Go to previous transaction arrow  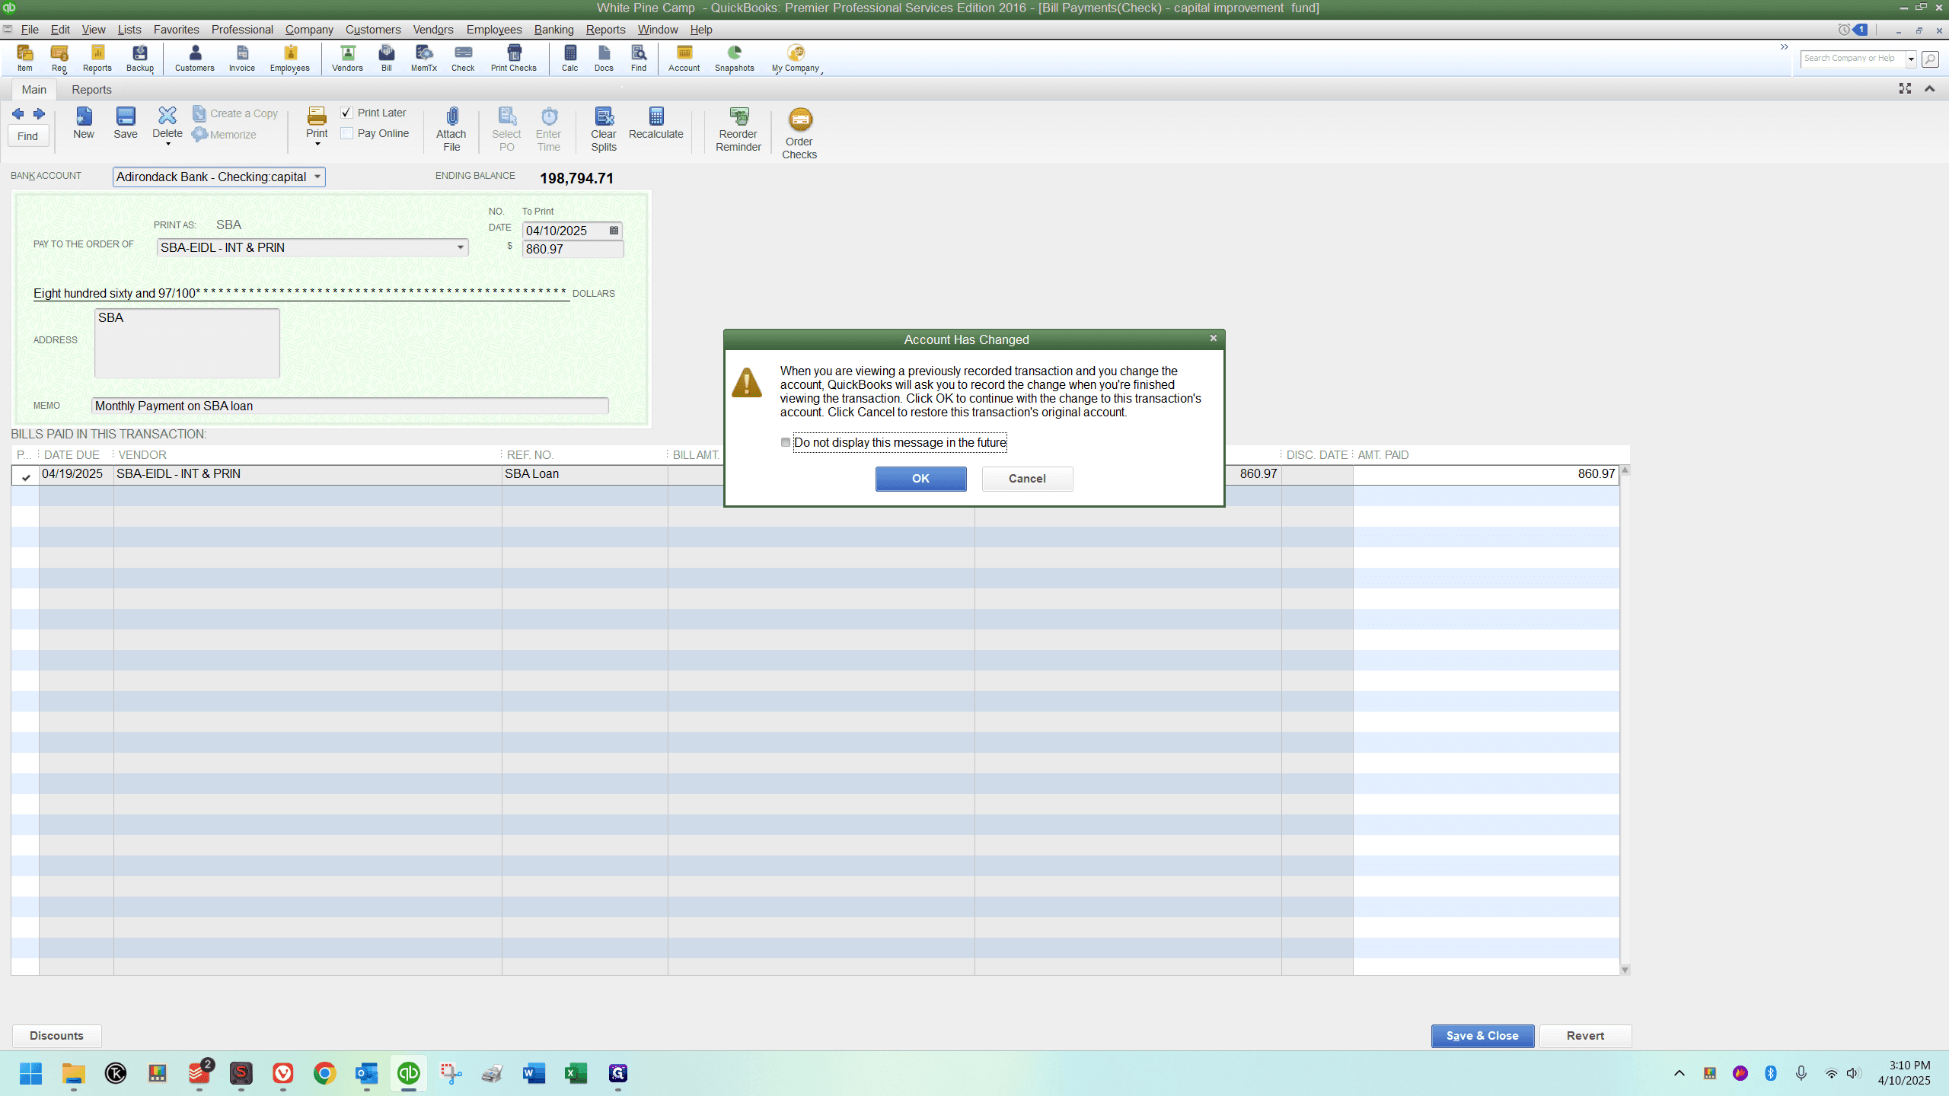click(x=18, y=114)
